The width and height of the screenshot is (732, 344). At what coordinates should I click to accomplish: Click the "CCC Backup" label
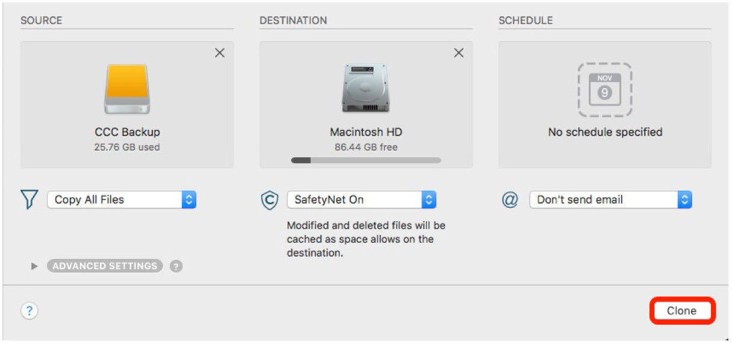pyautogui.click(x=127, y=132)
